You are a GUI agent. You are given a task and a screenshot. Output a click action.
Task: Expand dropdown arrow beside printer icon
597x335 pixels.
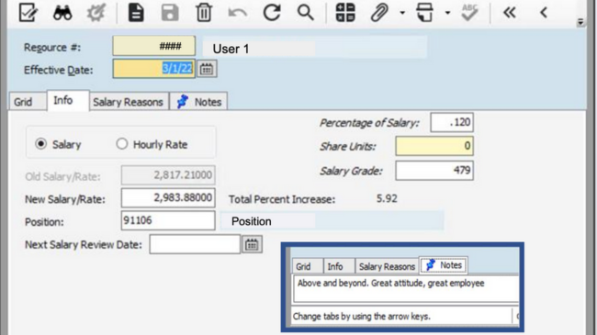pos(448,13)
